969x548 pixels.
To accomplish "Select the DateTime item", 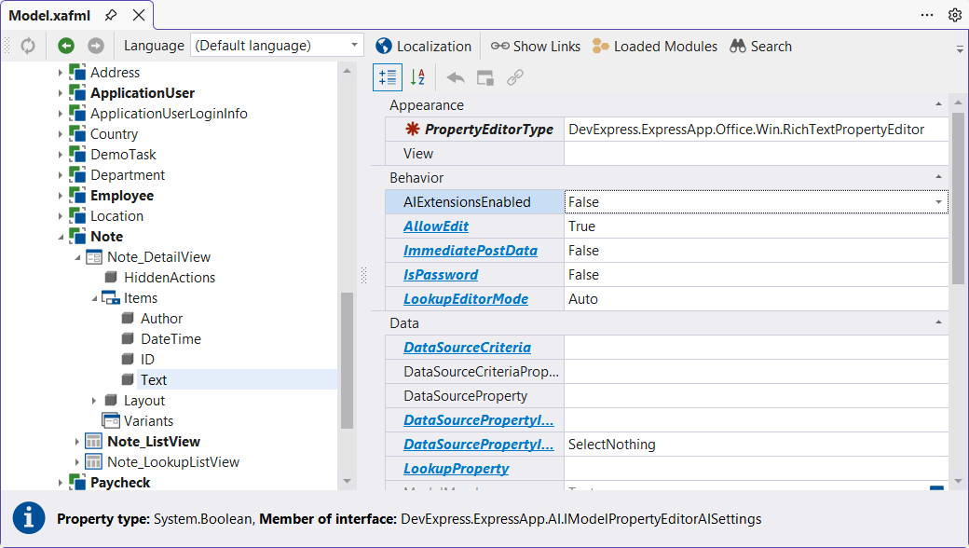I will tap(171, 338).
